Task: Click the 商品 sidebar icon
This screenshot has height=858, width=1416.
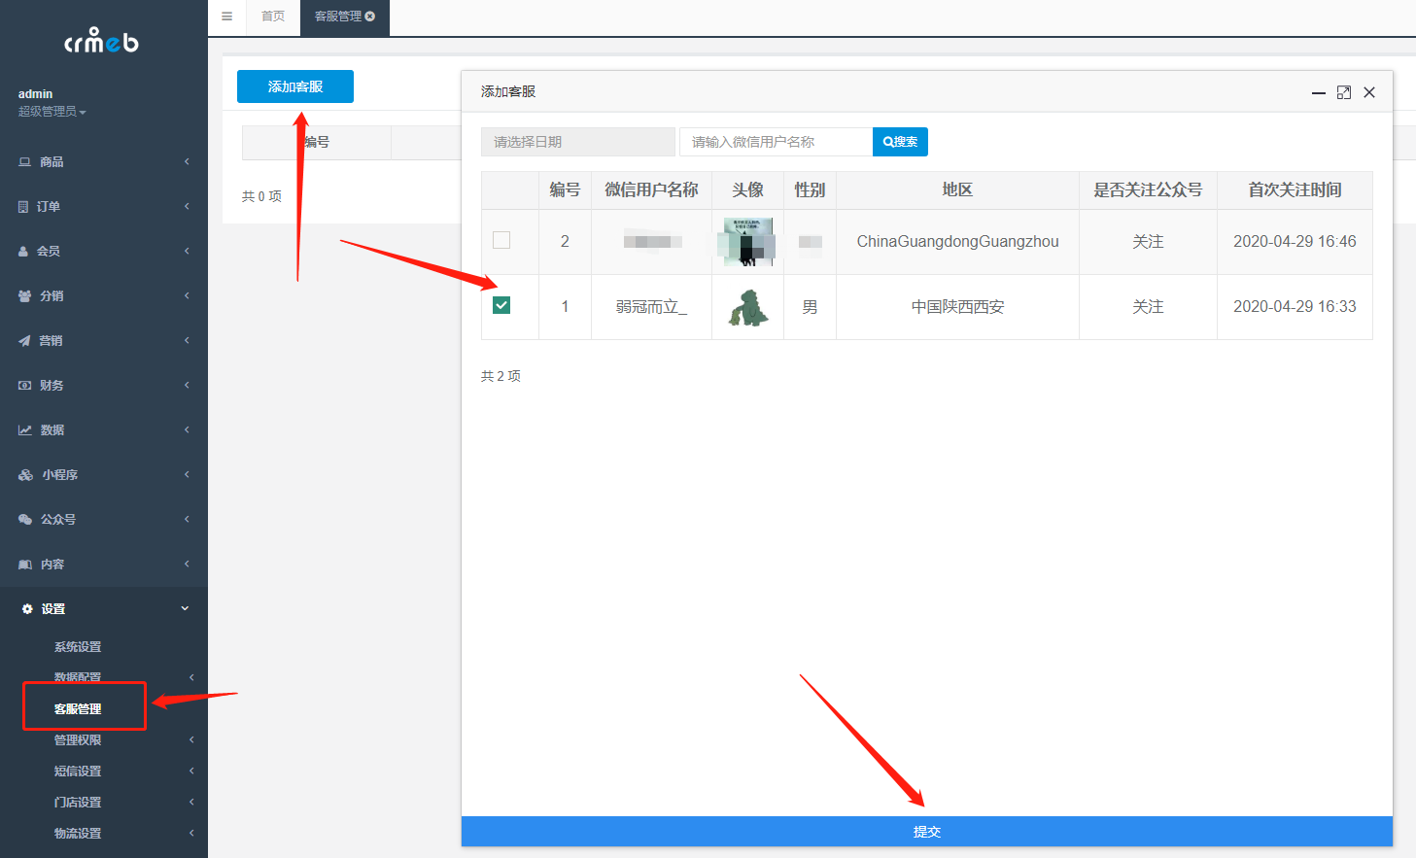Action: (x=25, y=162)
